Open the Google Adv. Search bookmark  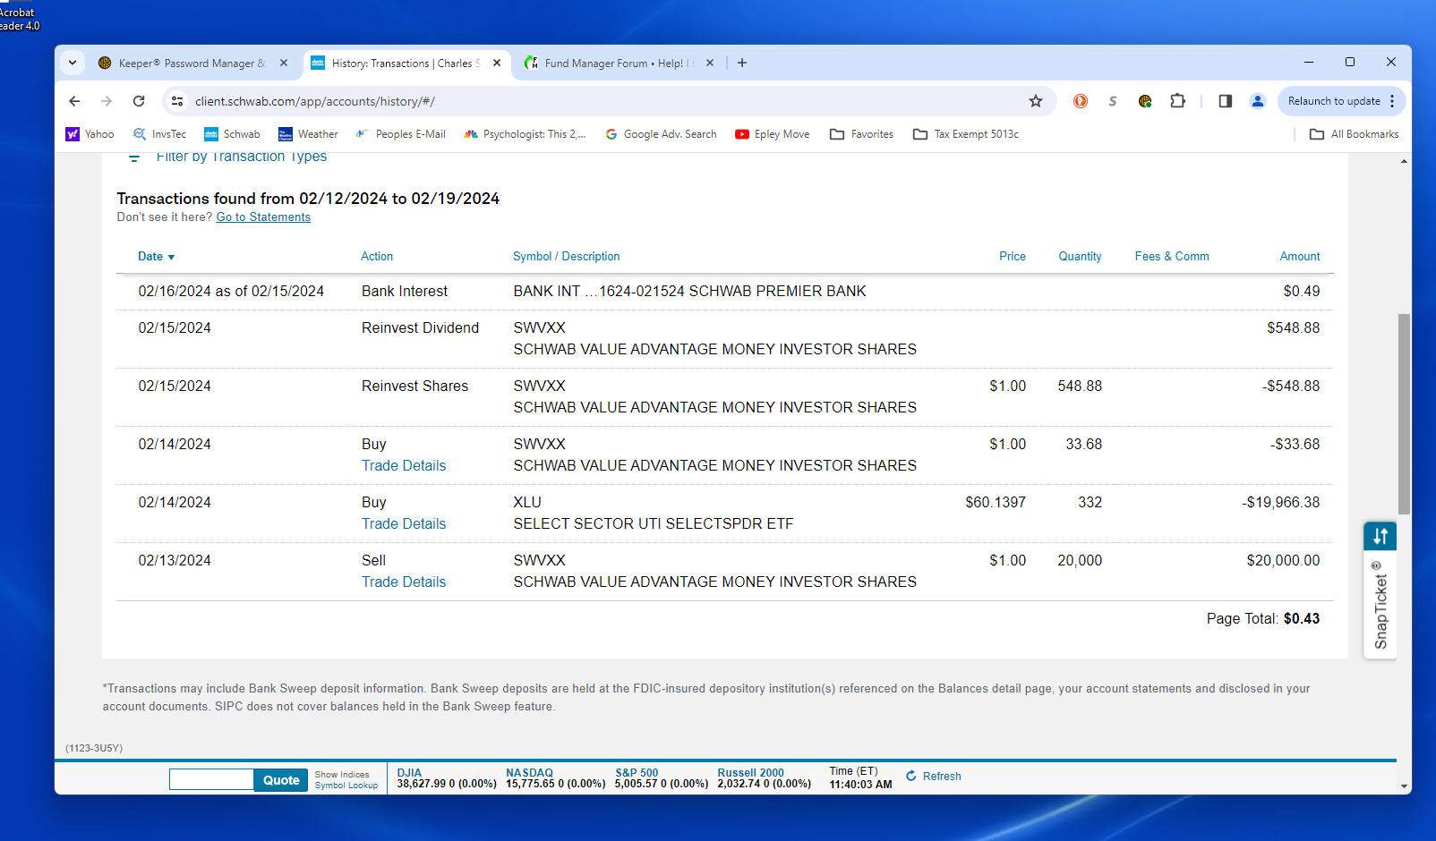pos(661,134)
